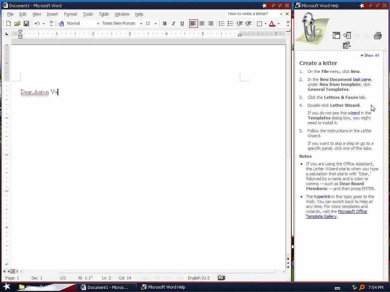Apply the red Font Color button

coord(272,24)
